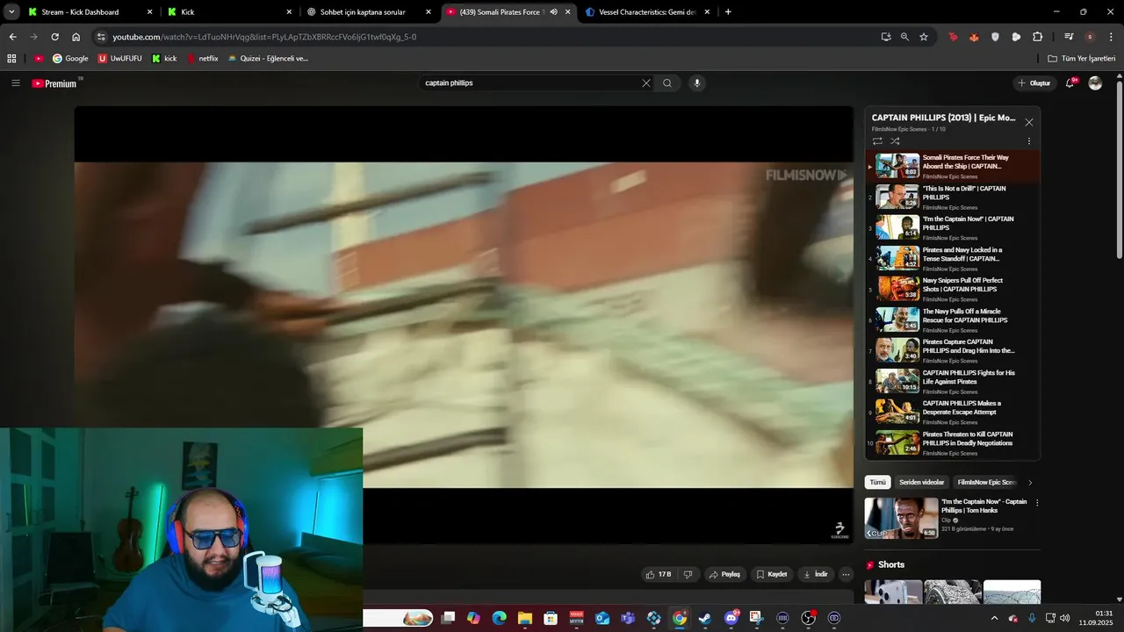Save video with Kaydet button

pyautogui.click(x=772, y=575)
